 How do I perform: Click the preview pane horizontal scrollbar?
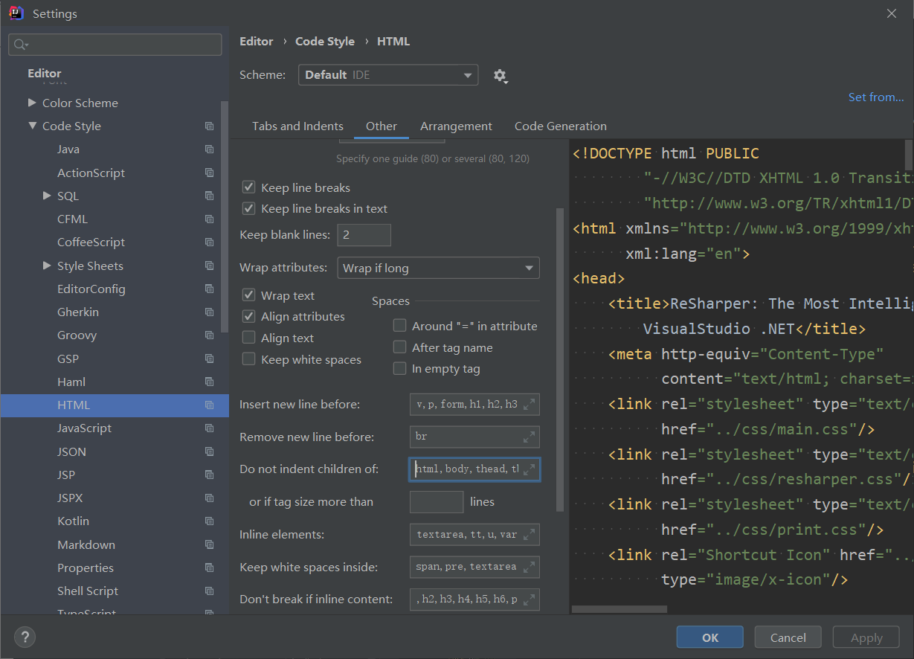coord(619,608)
